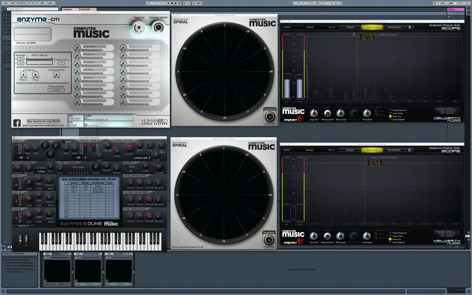This screenshot has height=295, width=472.
Task: Enable Linear Scale in lower Scope plugin
Action: pos(391,236)
